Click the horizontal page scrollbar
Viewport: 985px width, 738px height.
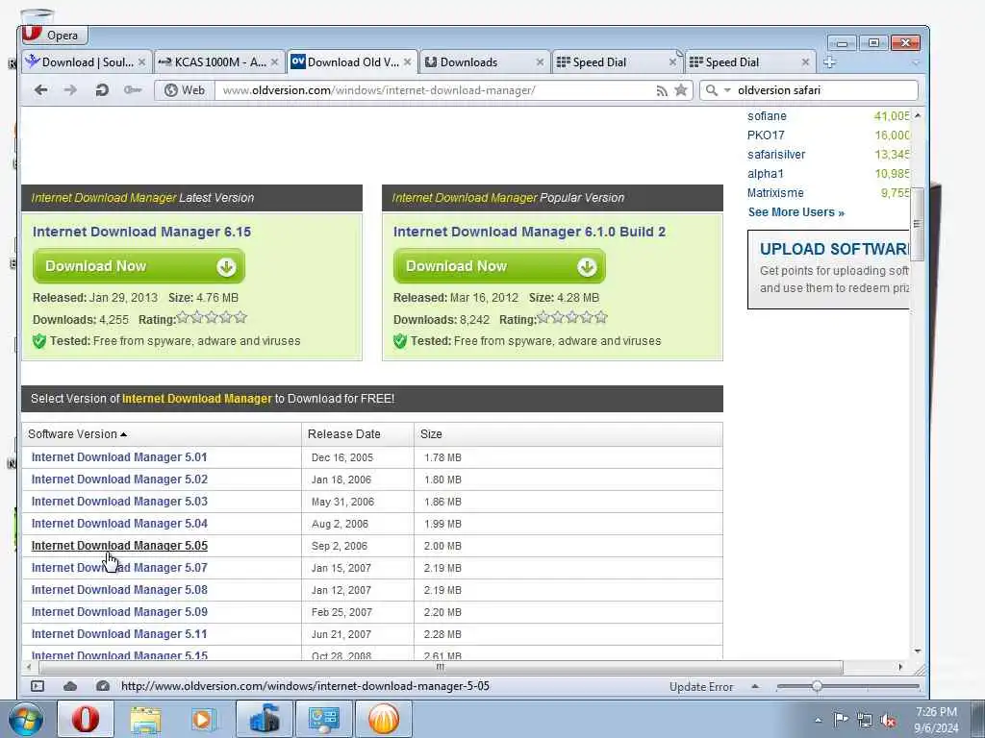click(x=440, y=667)
